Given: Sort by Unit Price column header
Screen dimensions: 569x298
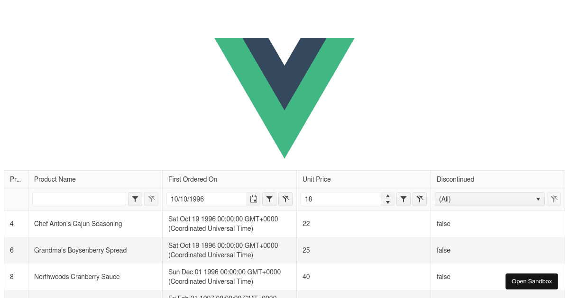Looking at the screenshot, I should tap(364, 179).
